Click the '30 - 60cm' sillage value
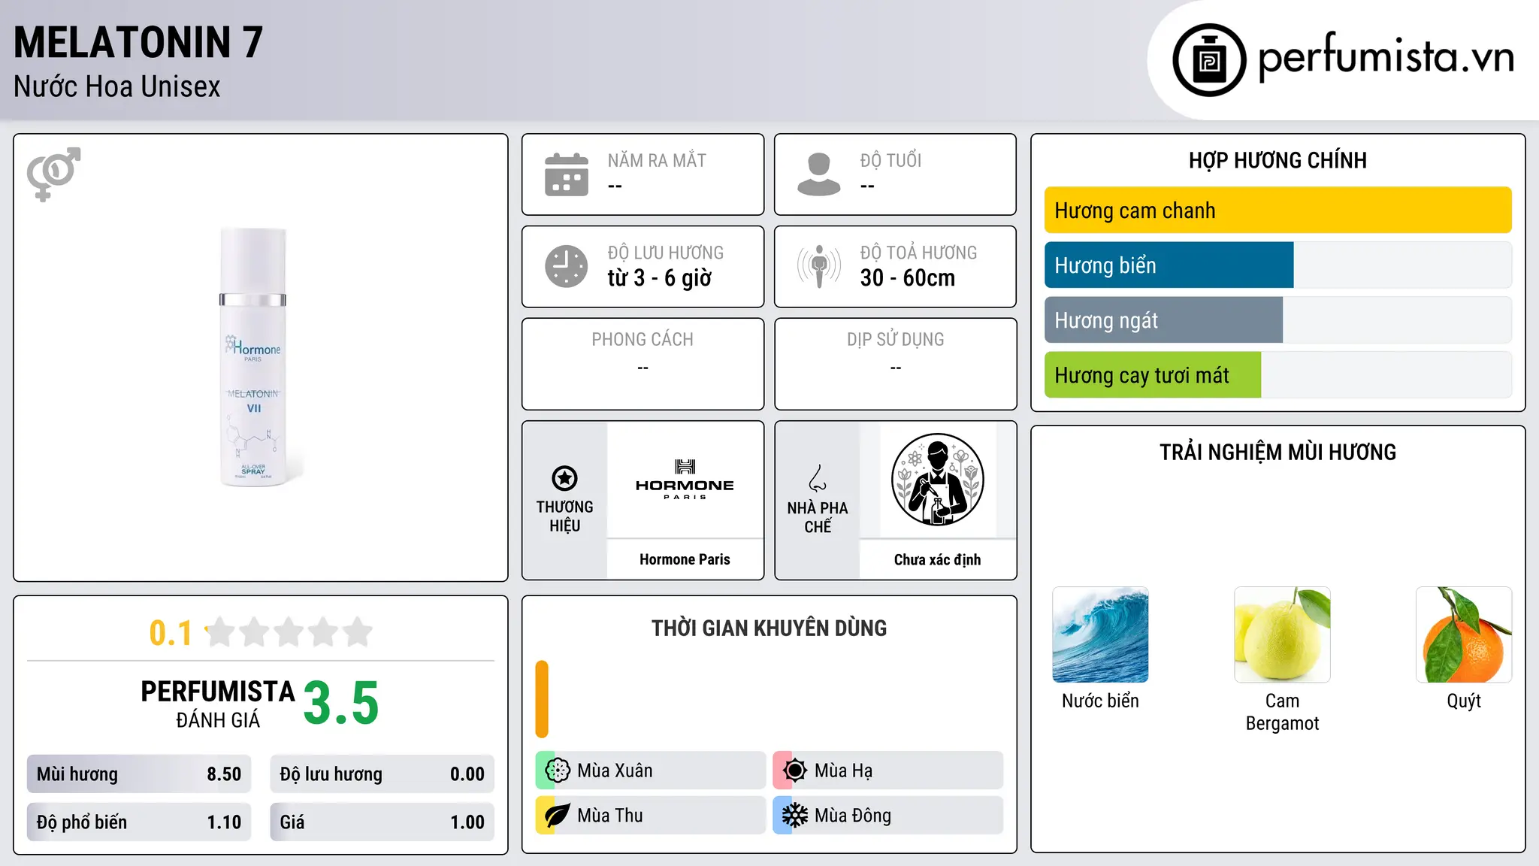 (908, 278)
